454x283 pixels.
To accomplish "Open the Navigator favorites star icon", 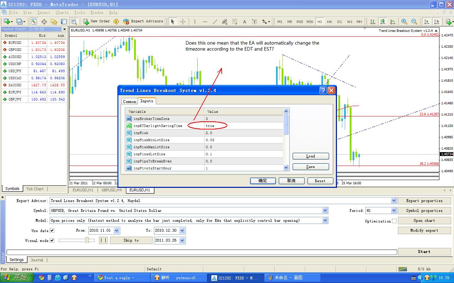I will click(54, 22).
